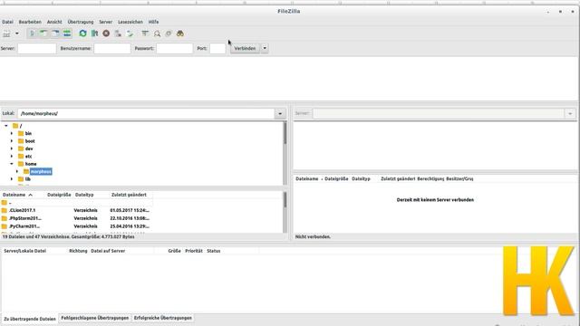Collapse the home folder node
The height and width of the screenshot is (326, 580).
tap(12, 164)
